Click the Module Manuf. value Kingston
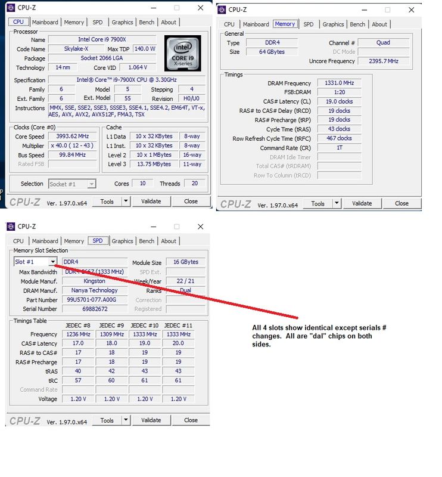The height and width of the screenshot is (477, 442). pos(95,281)
